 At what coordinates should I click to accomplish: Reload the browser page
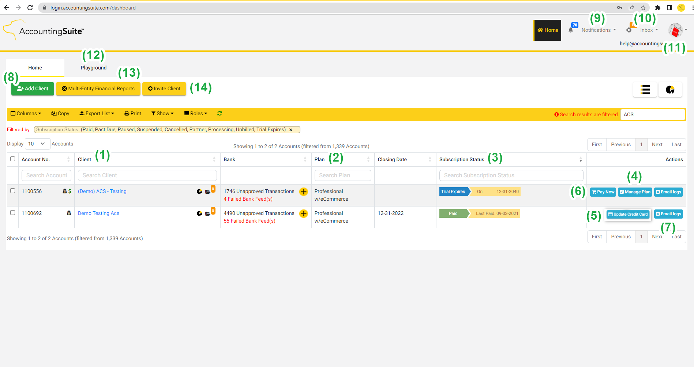coord(30,8)
